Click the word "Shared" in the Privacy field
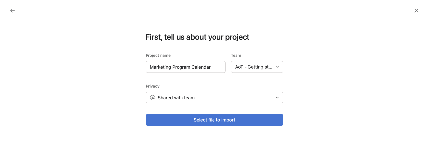The image size is (429, 146). [166, 98]
